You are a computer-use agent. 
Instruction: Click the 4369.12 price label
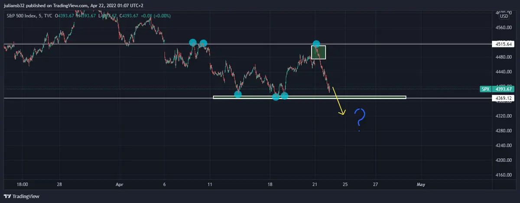point(504,98)
